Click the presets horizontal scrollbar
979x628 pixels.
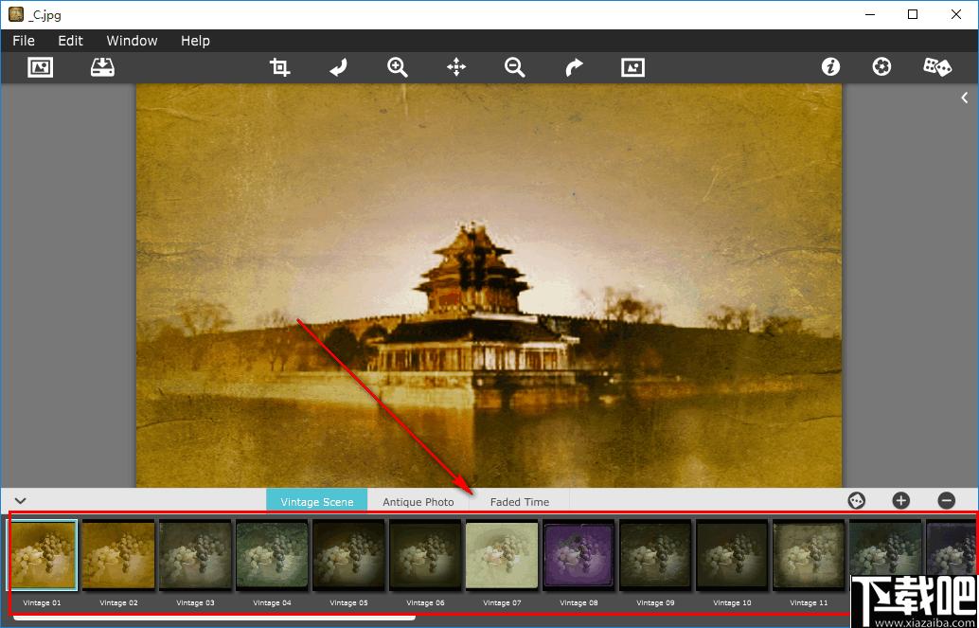point(214,618)
